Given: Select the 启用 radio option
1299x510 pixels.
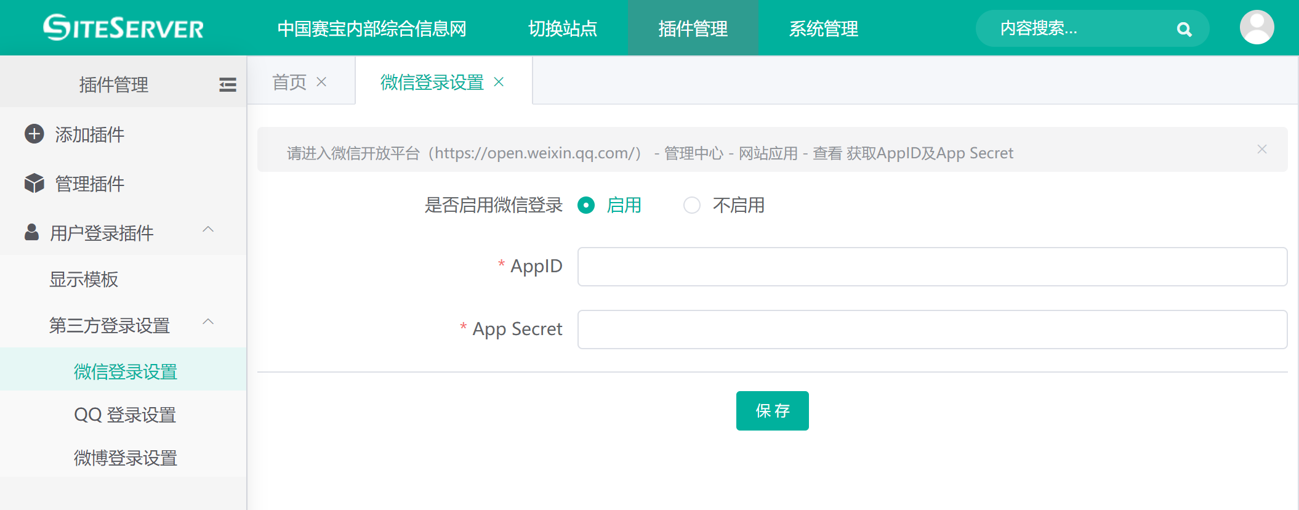Looking at the screenshot, I should (586, 205).
